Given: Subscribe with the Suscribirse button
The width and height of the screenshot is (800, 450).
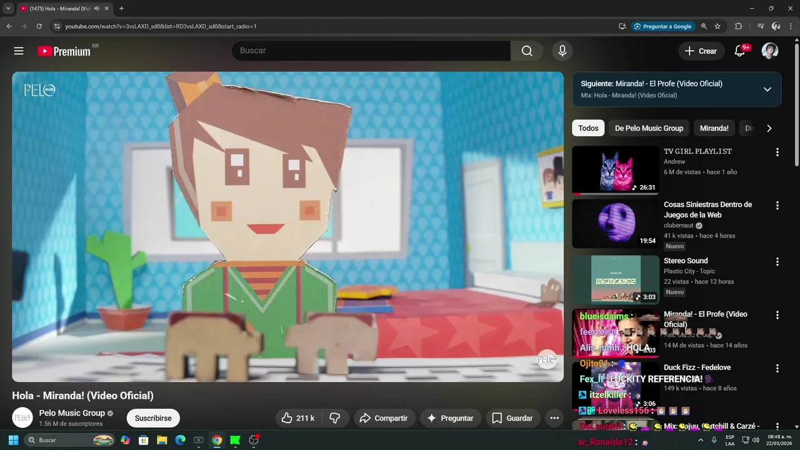Looking at the screenshot, I should (153, 418).
